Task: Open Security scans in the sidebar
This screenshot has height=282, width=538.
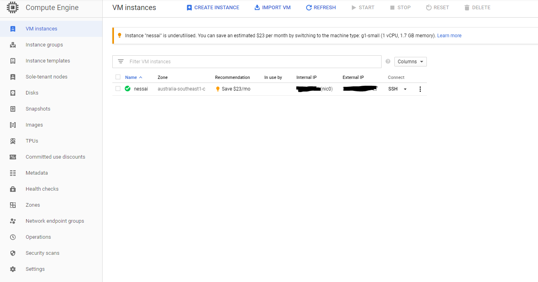Action: 43,253
